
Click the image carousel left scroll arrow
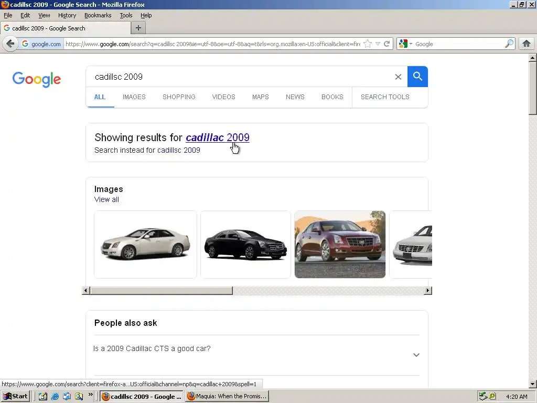[87, 291]
